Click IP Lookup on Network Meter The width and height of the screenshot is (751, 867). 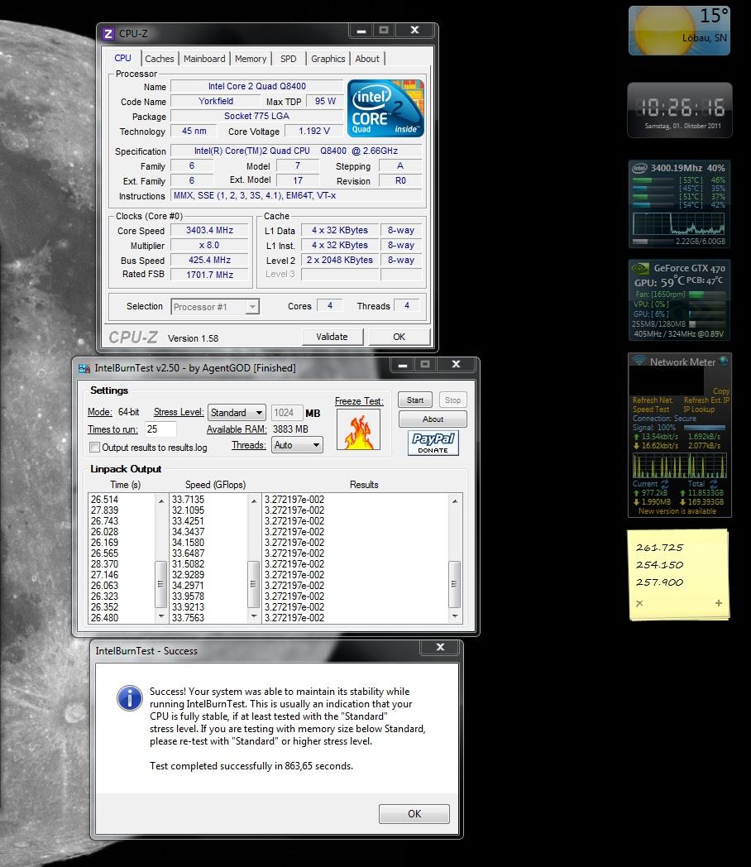click(x=699, y=410)
